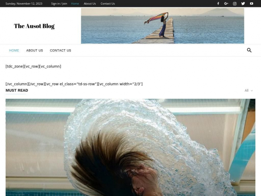
Task: Open Contact Us in the top bar
Action: click(x=108, y=3)
